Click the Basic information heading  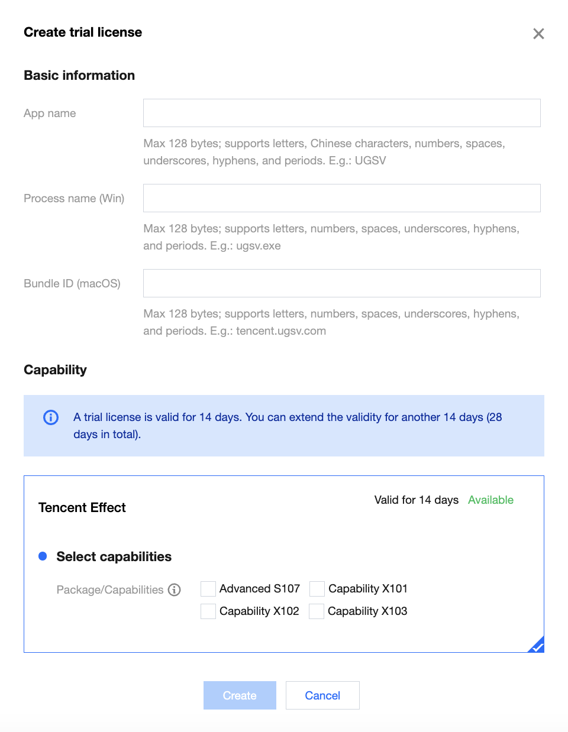pos(79,76)
